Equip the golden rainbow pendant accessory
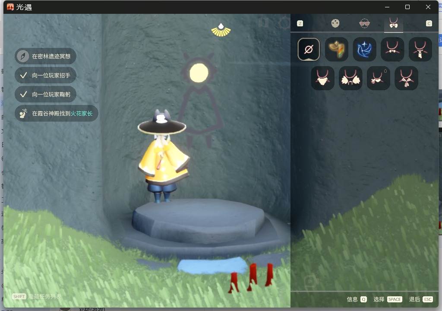The height and width of the screenshot is (311, 442). point(337,49)
